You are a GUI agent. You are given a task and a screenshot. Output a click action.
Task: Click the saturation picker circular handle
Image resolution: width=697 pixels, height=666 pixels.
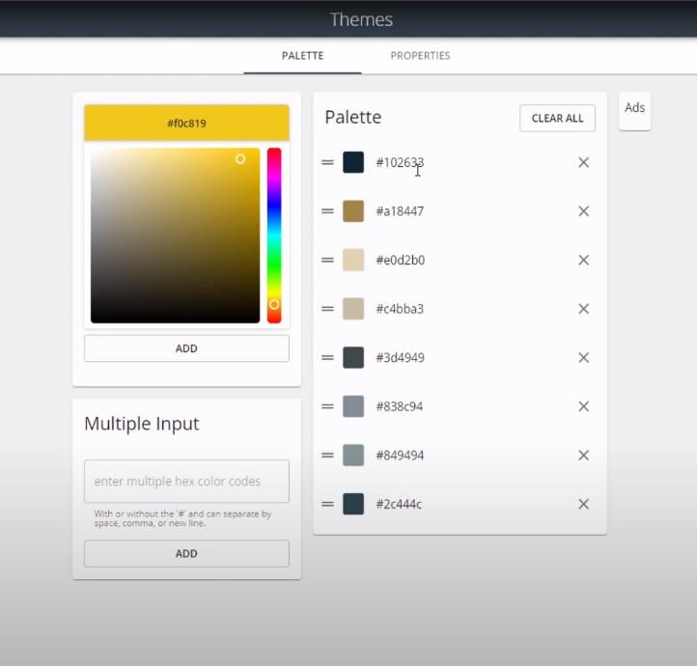240,159
